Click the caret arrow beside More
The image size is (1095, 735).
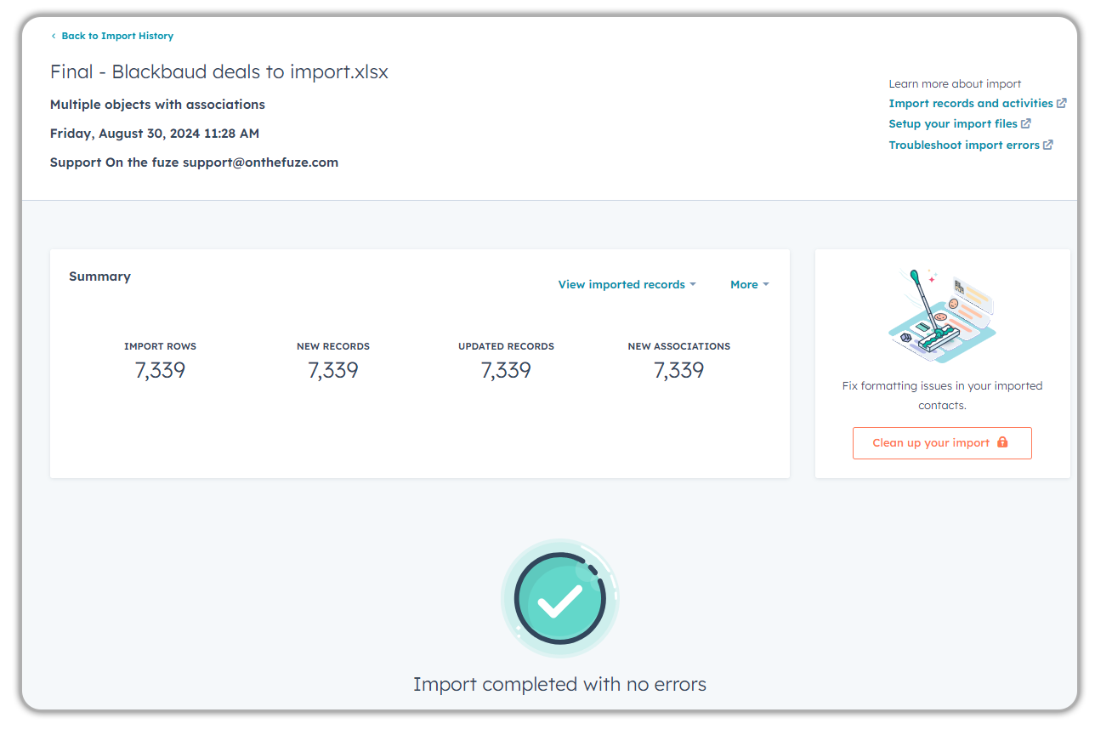point(766,284)
